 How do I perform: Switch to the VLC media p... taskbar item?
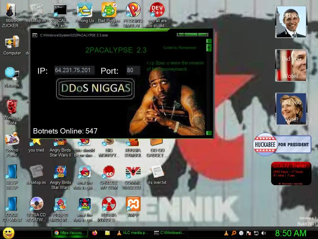tap(133, 233)
